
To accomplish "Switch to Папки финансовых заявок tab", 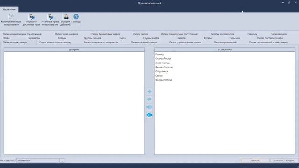I will pyautogui.click(x=106, y=34).
